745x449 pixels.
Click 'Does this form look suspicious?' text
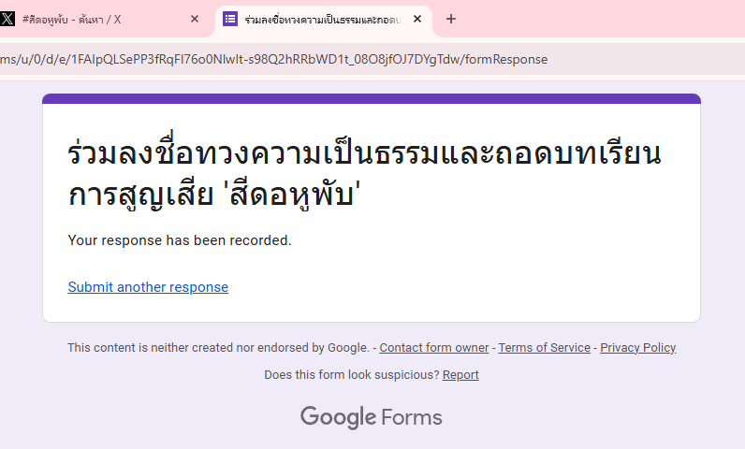[x=352, y=375]
